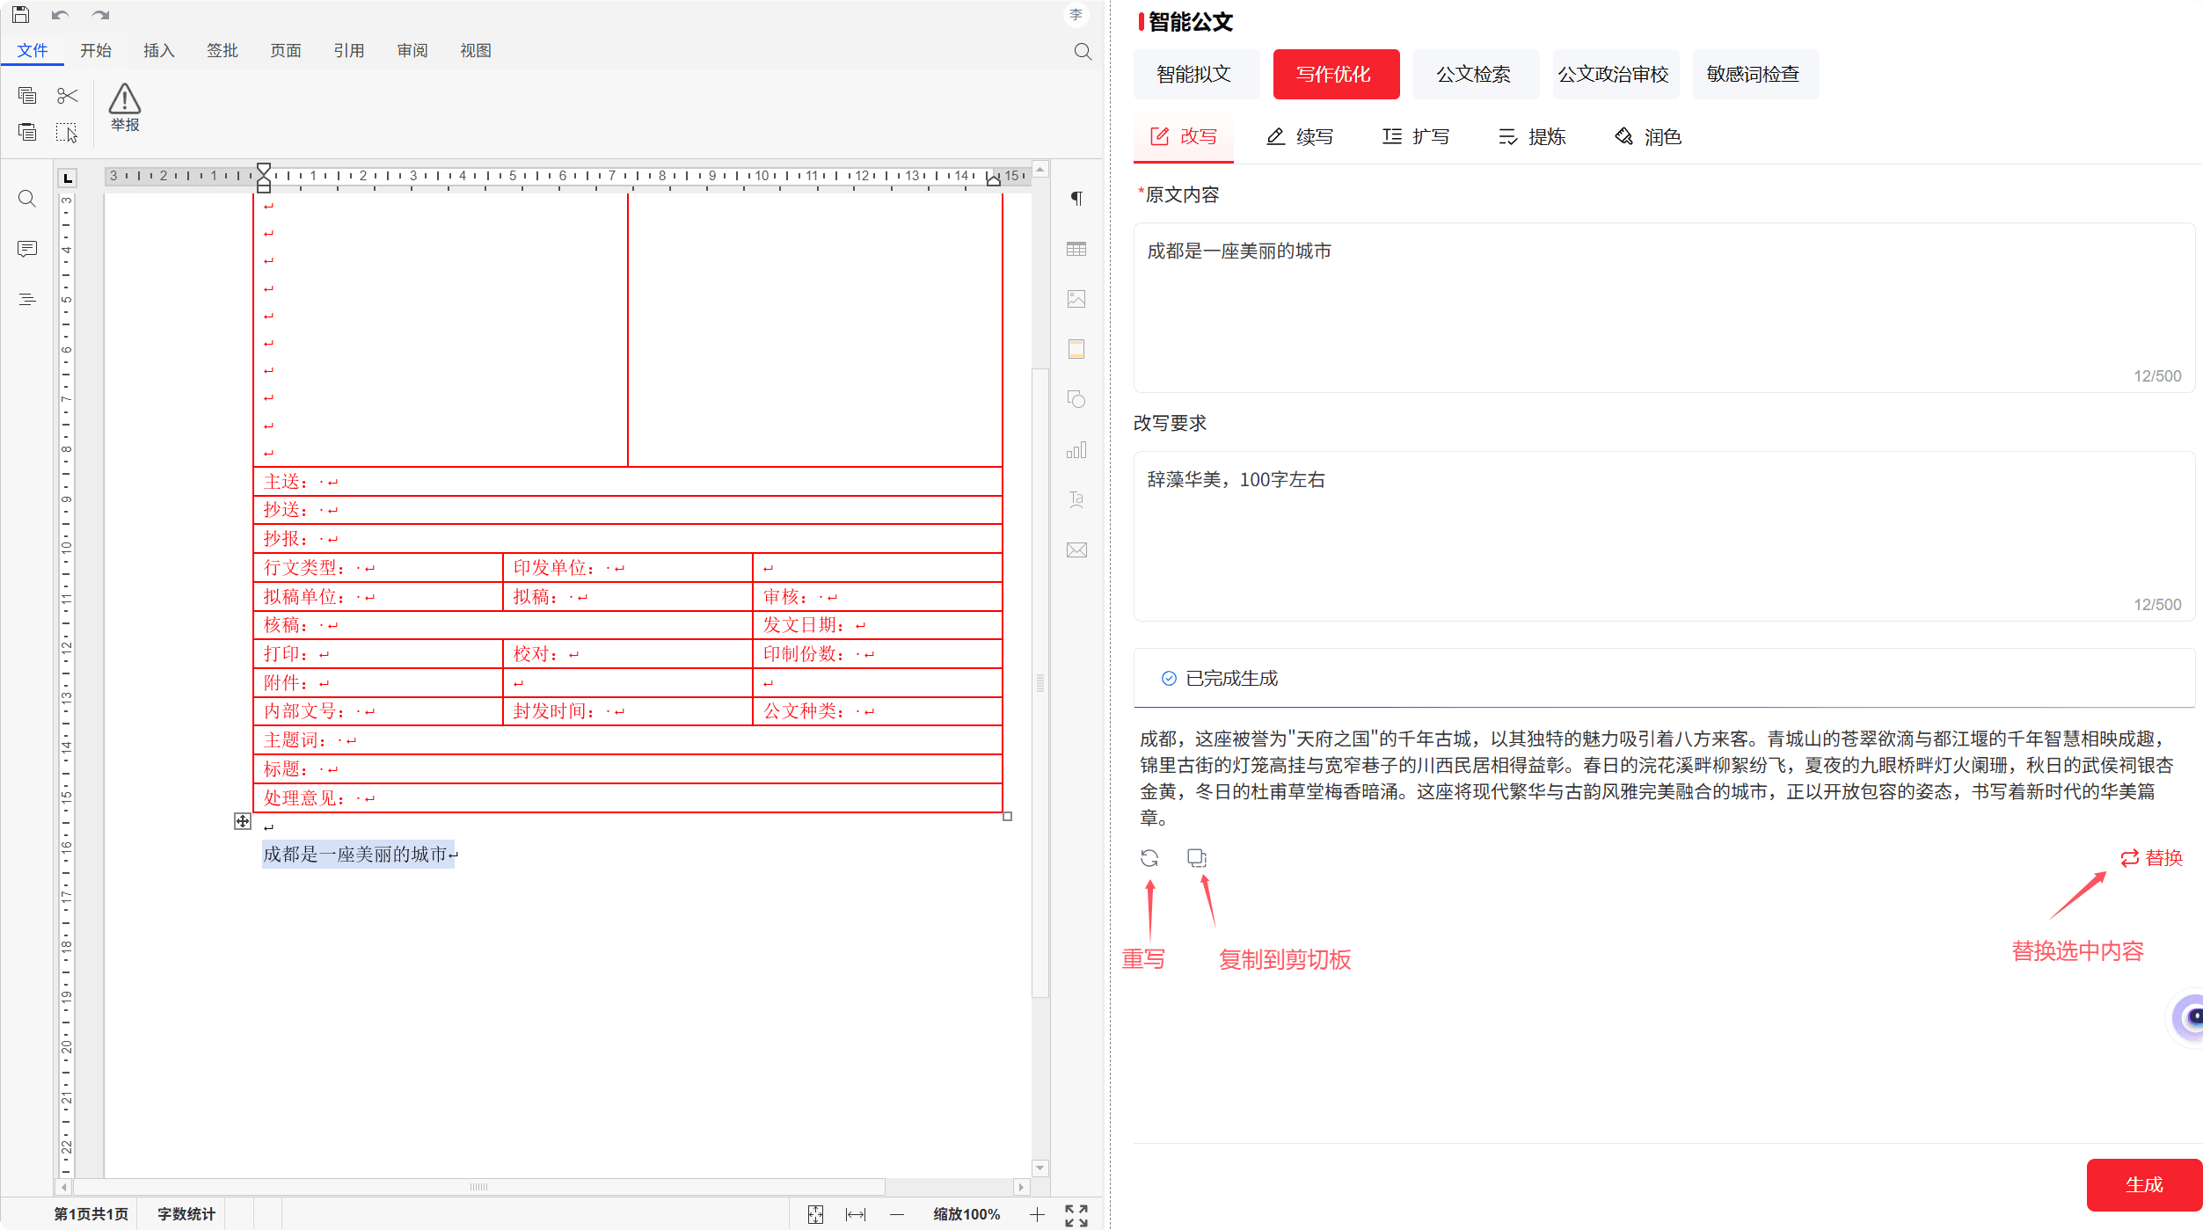Click the horizontal scrollbar right arrow

click(x=1020, y=1187)
